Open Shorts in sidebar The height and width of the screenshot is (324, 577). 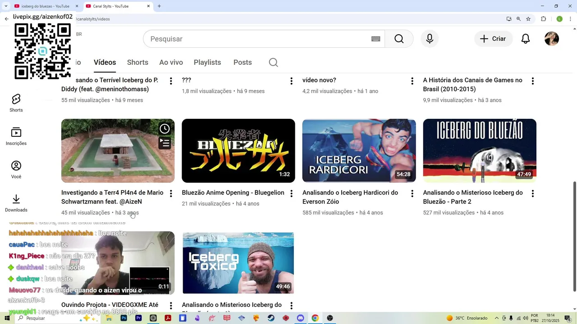(x=16, y=103)
